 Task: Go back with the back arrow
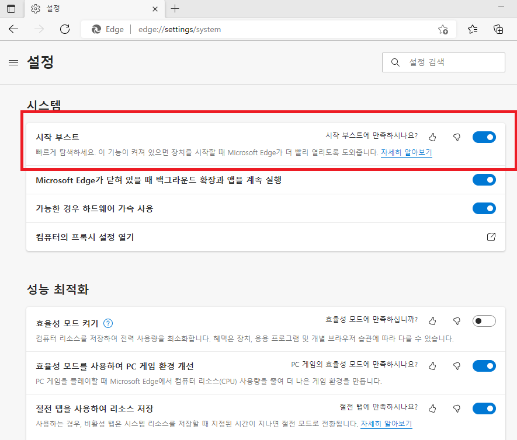click(13, 29)
